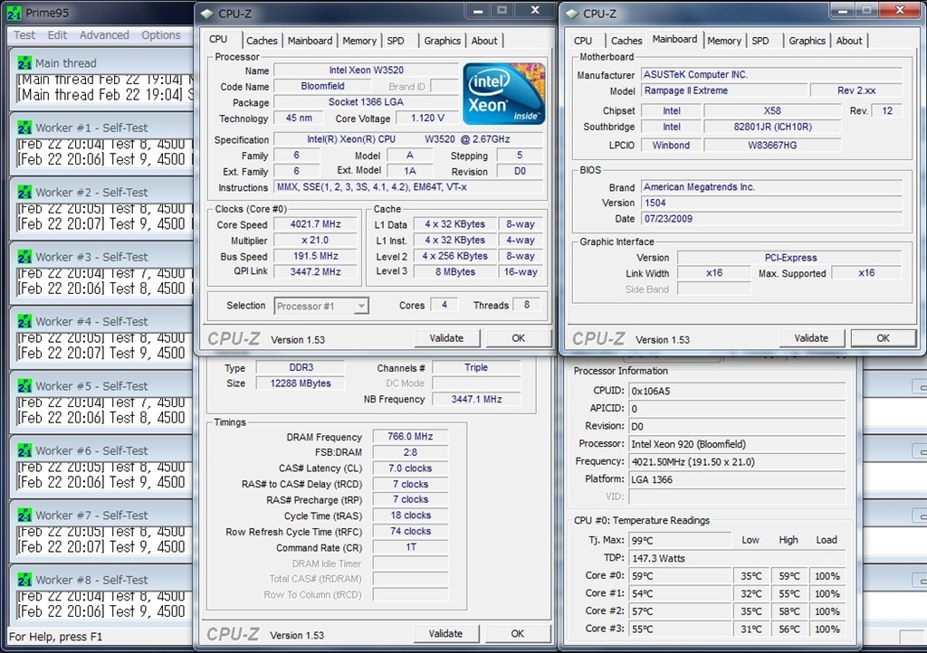Image resolution: width=927 pixels, height=653 pixels.
Task: Click the TDP value 147.3 Watts
Action: (x=737, y=558)
